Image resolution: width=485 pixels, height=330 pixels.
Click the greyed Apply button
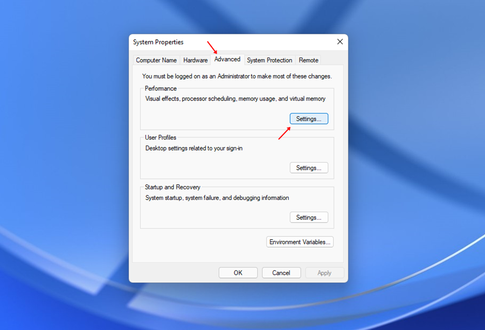(324, 273)
